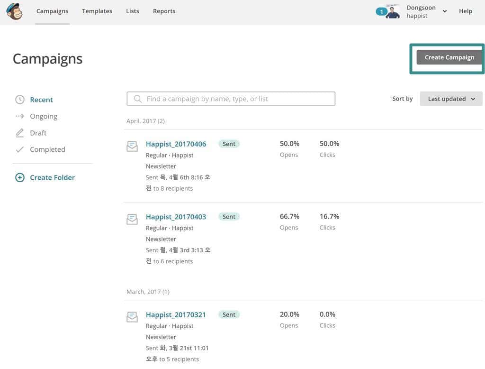
Task: Click the Sent status badge on Happist_20170403
Action: [x=229, y=216]
